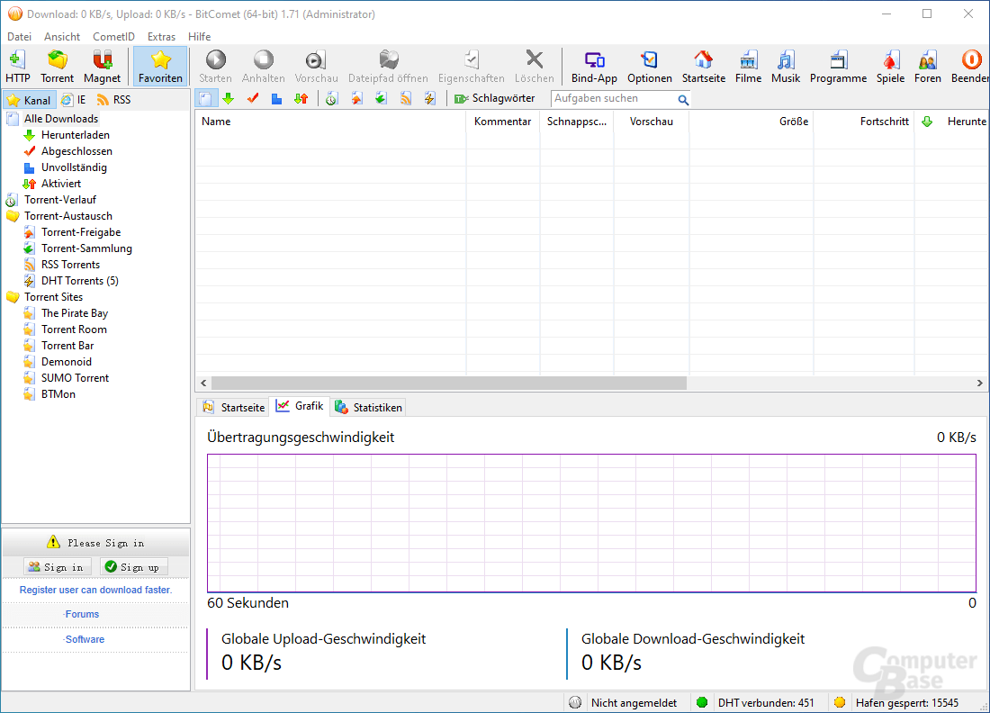The width and height of the screenshot is (990, 713).
Task: Open the Hilfe menu
Action: [x=200, y=37]
